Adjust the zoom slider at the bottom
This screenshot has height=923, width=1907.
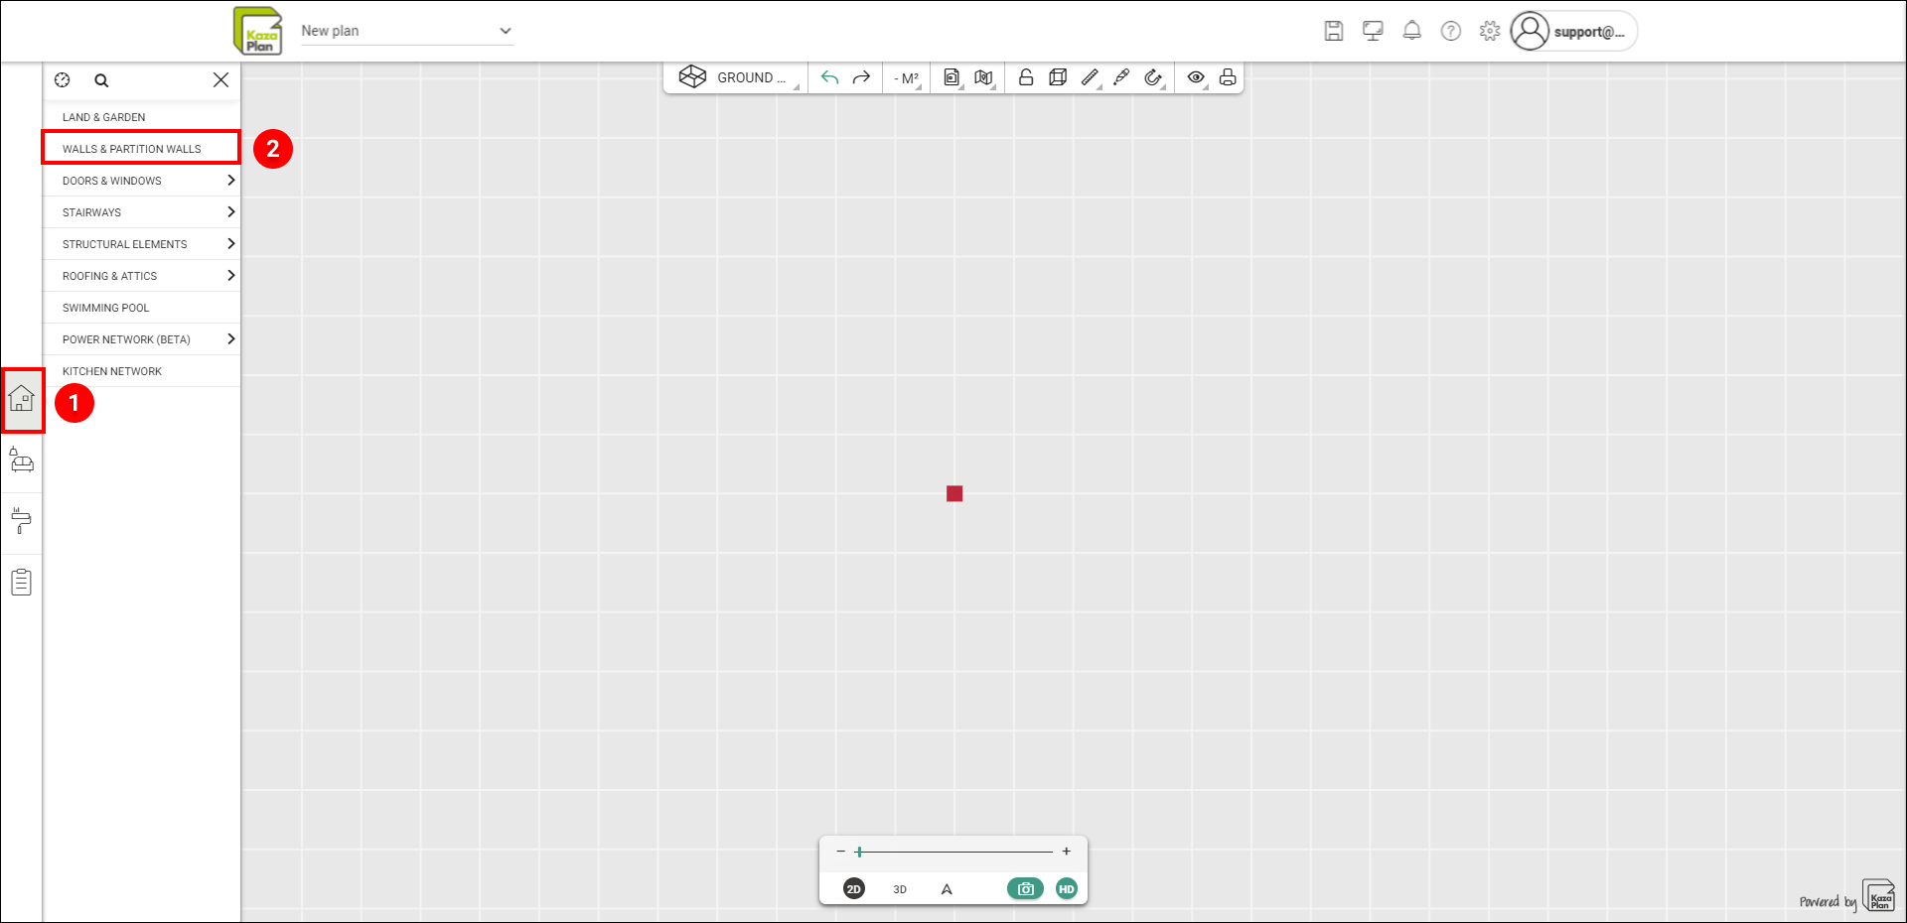pos(953,851)
